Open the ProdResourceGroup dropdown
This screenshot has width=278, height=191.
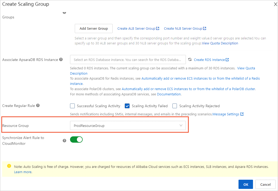(128, 126)
